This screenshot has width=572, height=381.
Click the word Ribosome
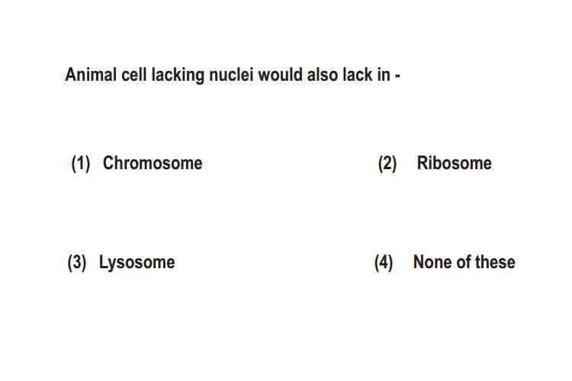pyautogui.click(x=455, y=162)
